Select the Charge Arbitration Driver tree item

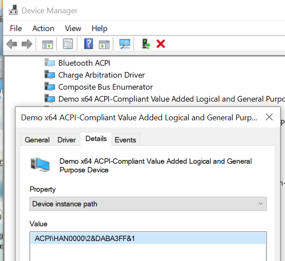coord(102,75)
